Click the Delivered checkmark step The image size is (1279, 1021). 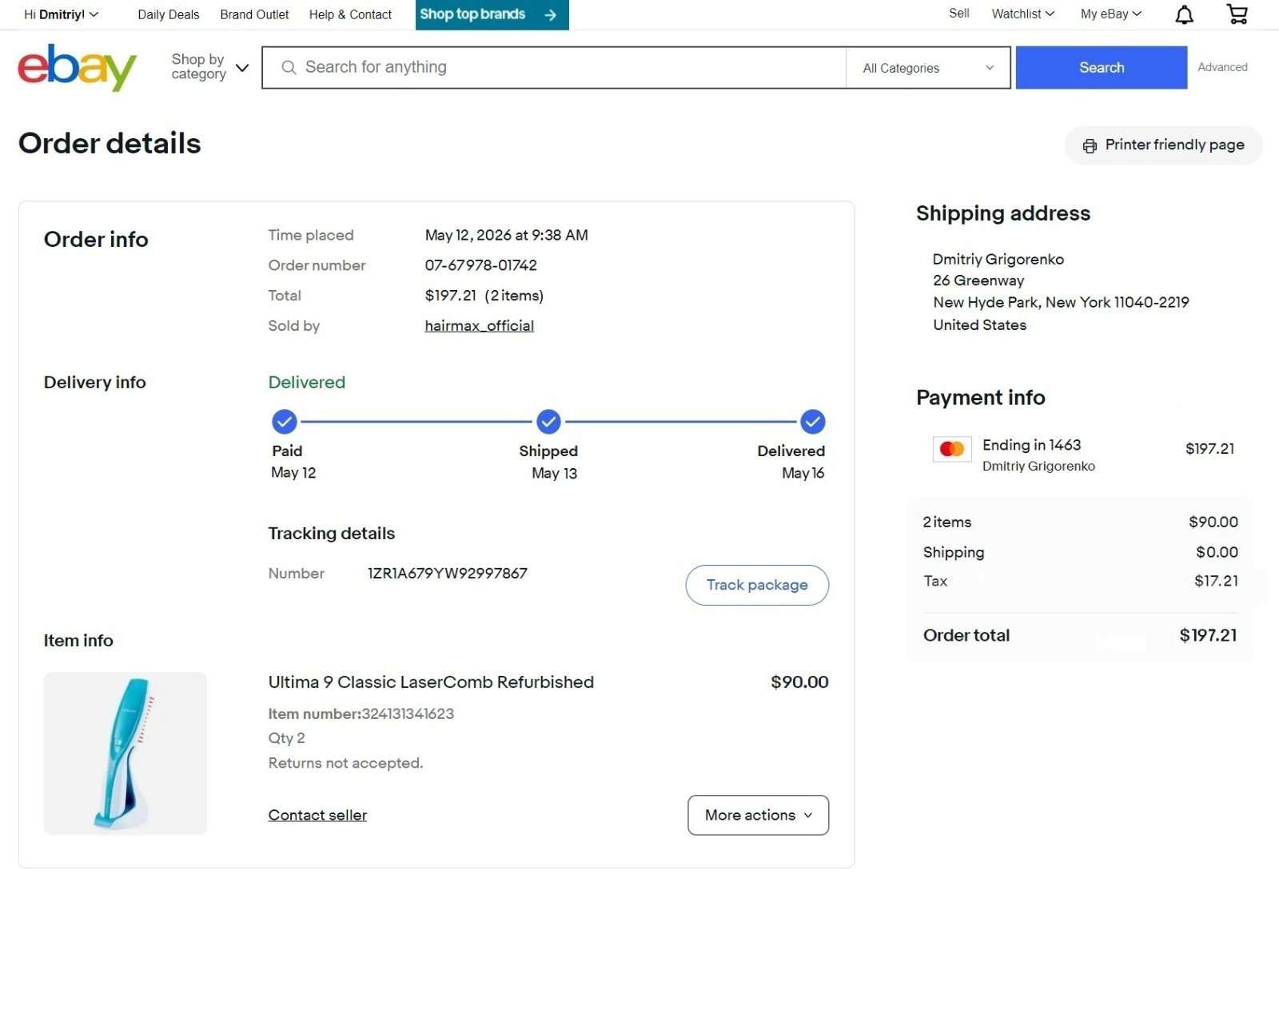[812, 421]
